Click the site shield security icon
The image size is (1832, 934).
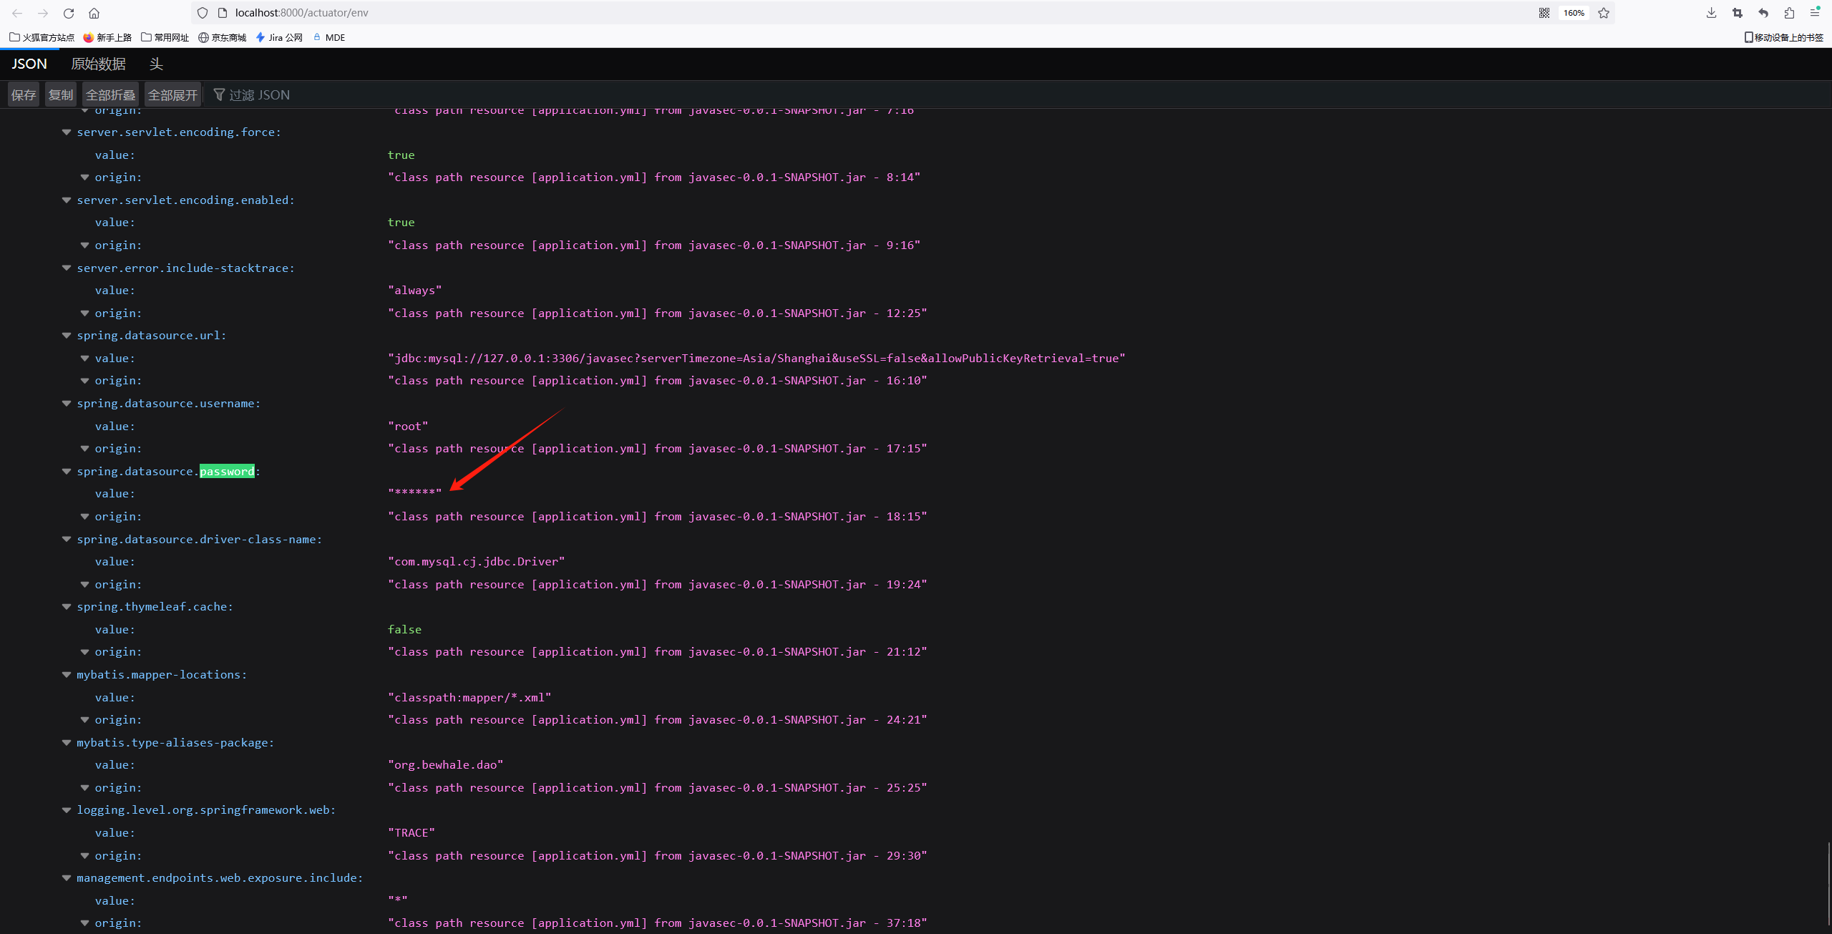point(203,13)
